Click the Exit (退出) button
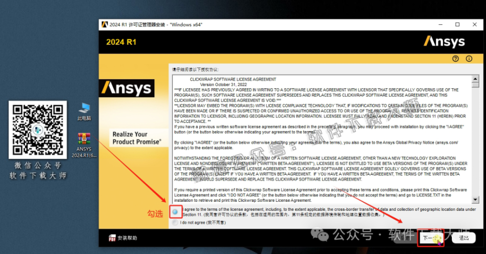The width and height of the screenshot is (486, 254). pos(463,238)
